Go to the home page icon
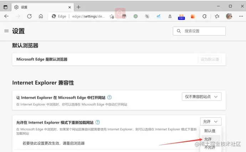246x152 pixels. coord(41,16)
